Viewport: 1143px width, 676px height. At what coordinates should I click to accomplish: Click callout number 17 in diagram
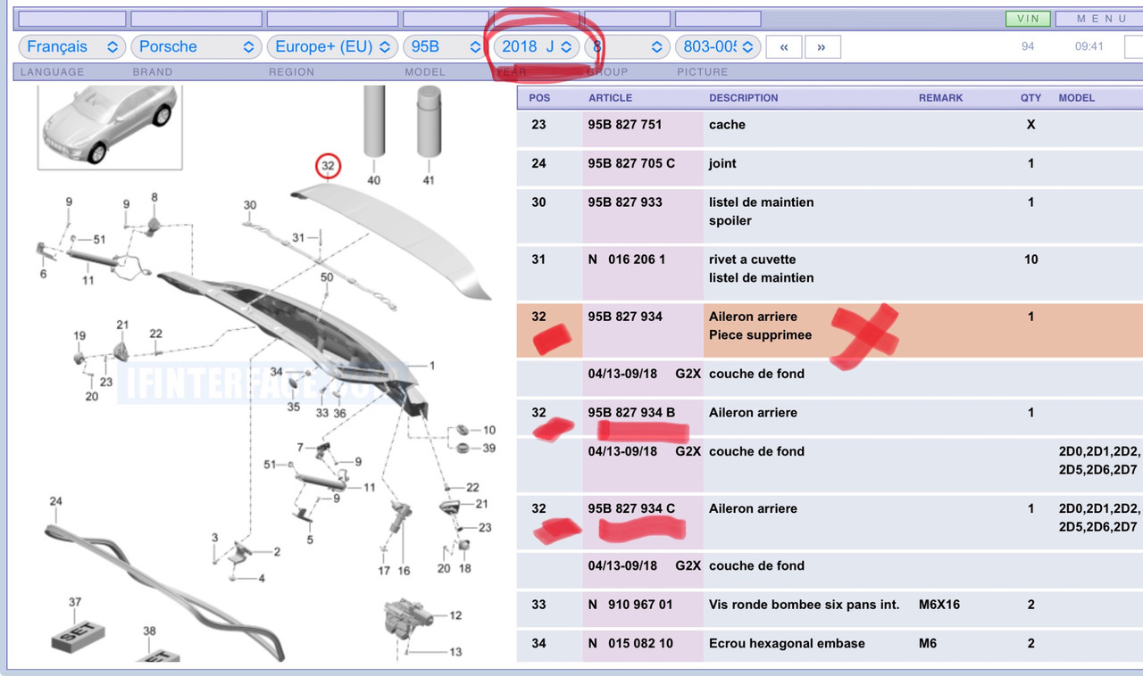384,571
